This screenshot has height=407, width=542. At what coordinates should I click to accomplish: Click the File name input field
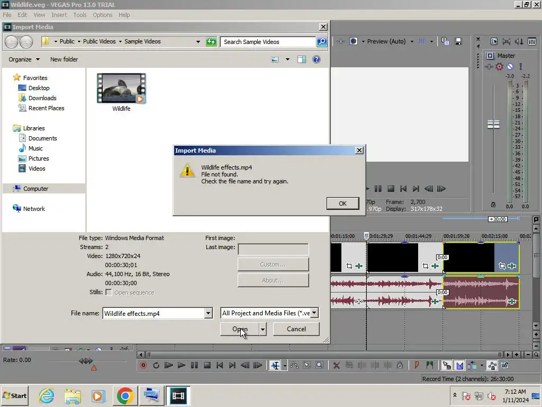(x=153, y=314)
